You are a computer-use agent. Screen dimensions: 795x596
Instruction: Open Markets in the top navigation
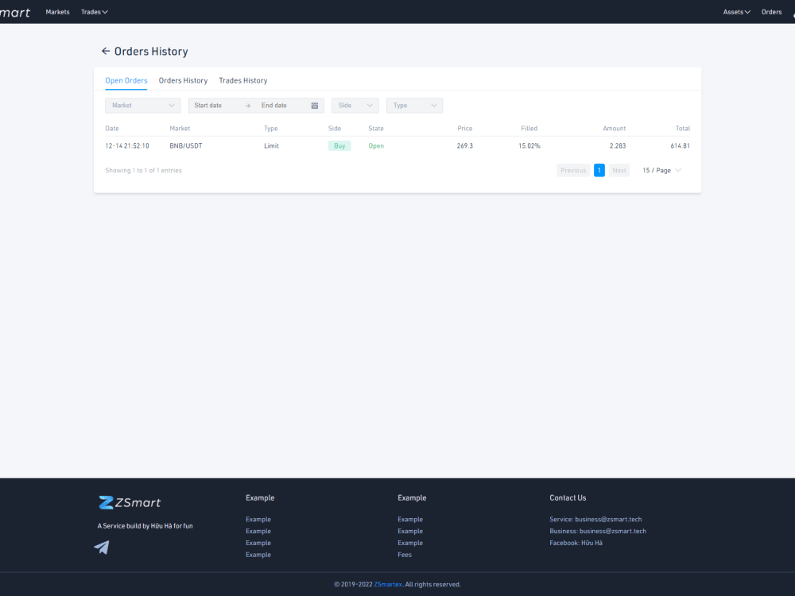click(x=57, y=12)
